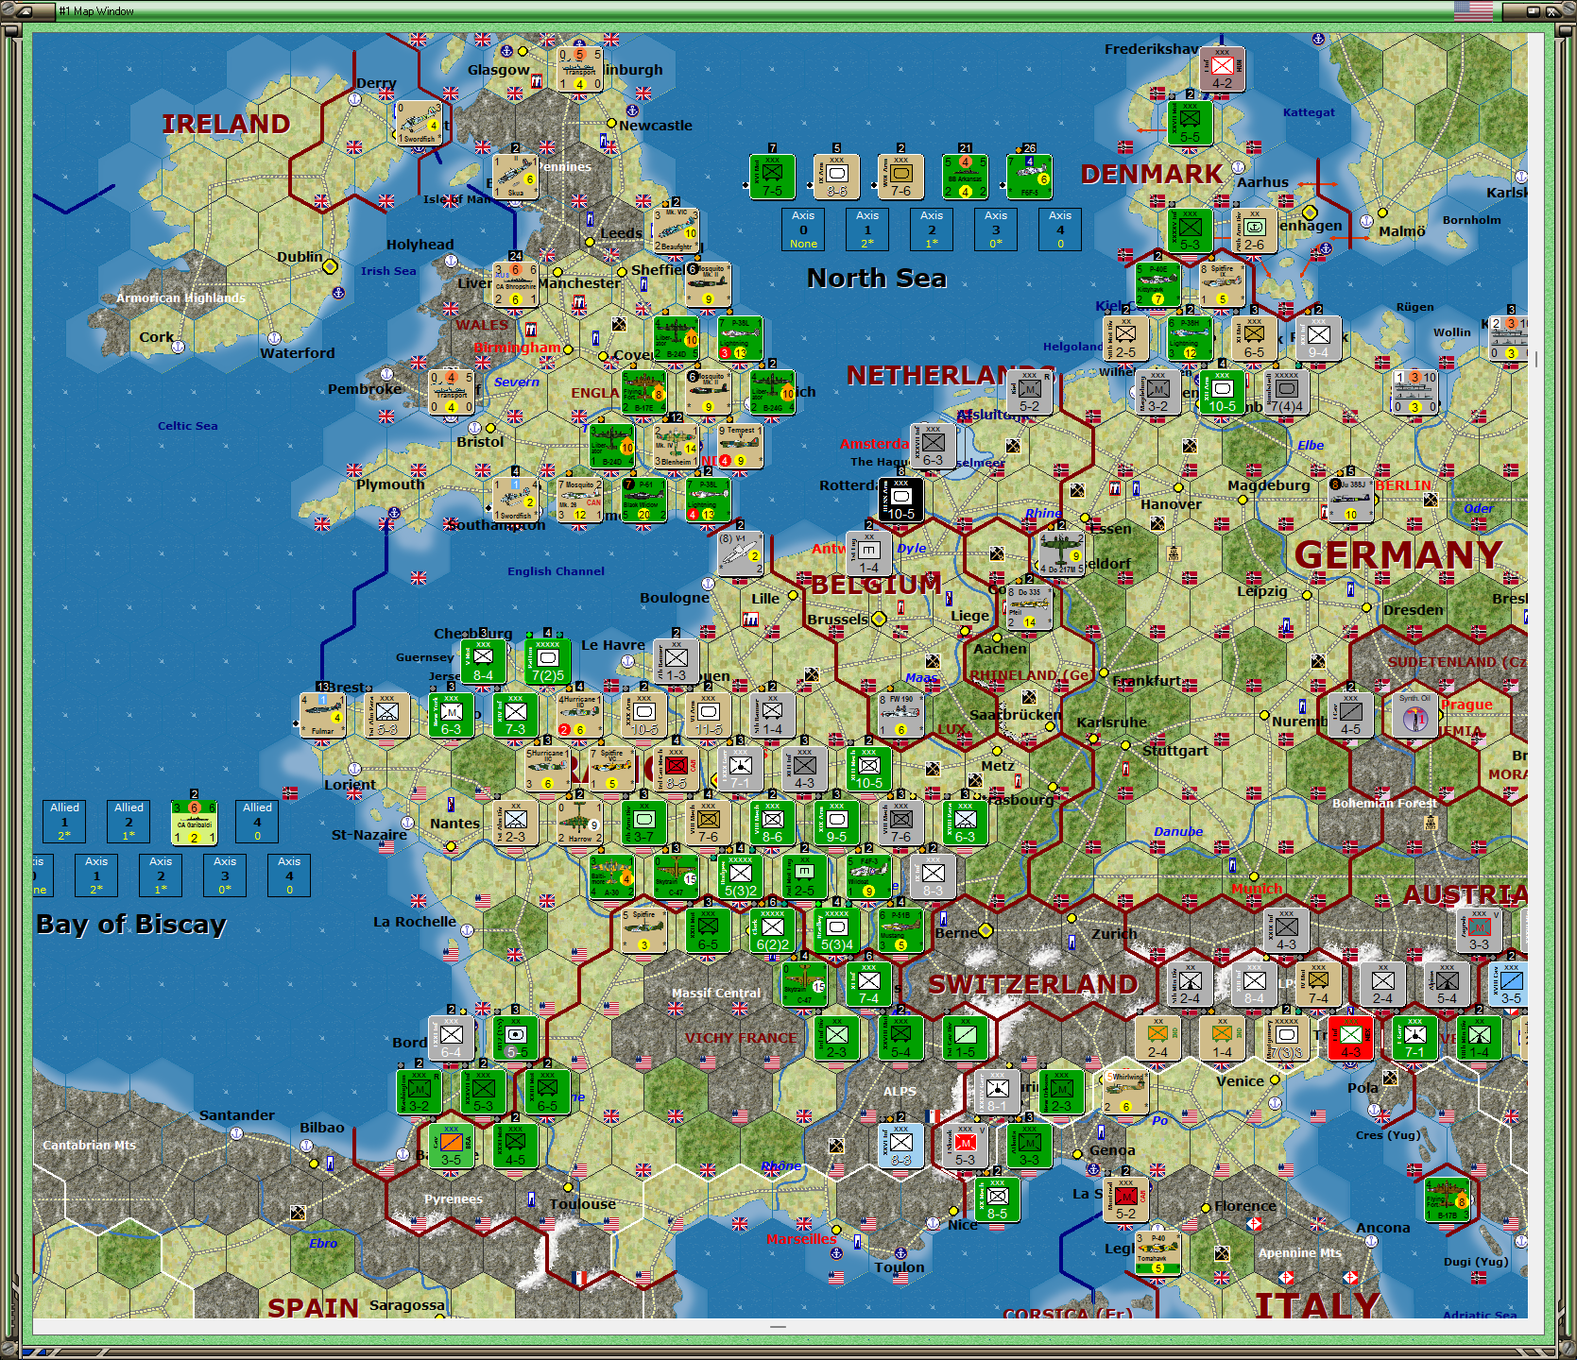Click the '#1 Map Window' title text
Image resolution: width=1577 pixels, height=1360 pixels.
96,11
